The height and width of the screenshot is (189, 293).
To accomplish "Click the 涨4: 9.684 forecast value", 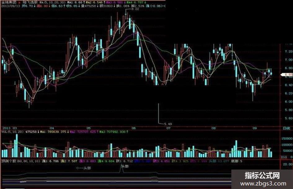I will [x=106, y=161].
